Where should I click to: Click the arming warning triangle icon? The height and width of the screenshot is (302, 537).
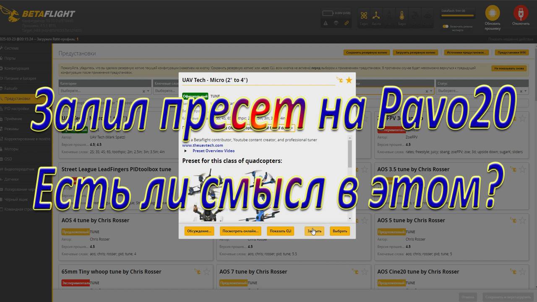coord(326,23)
